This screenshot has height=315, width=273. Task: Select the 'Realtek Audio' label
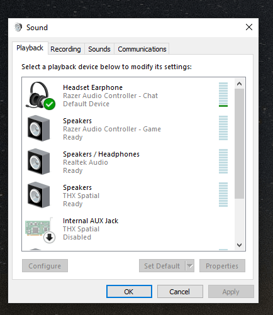click(86, 162)
